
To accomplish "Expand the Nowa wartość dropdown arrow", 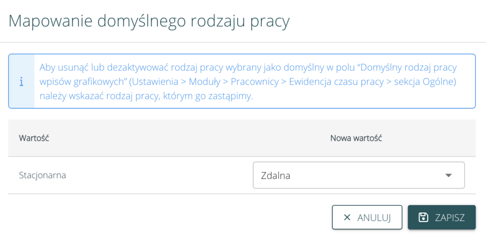I will pos(449,175).
